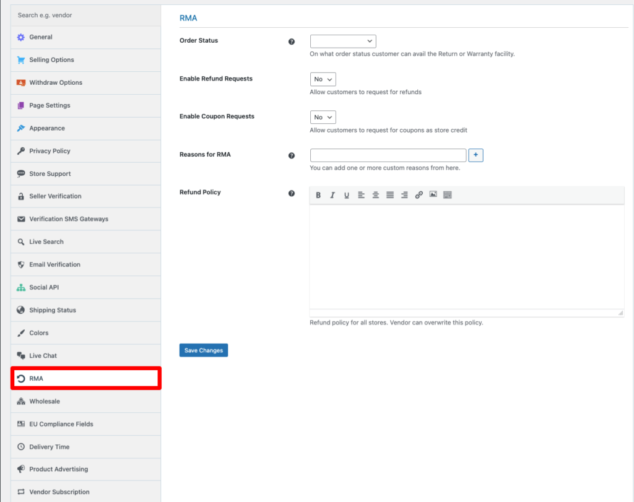
Task: Click the editor resize handle corner
Action: [620, 313]
